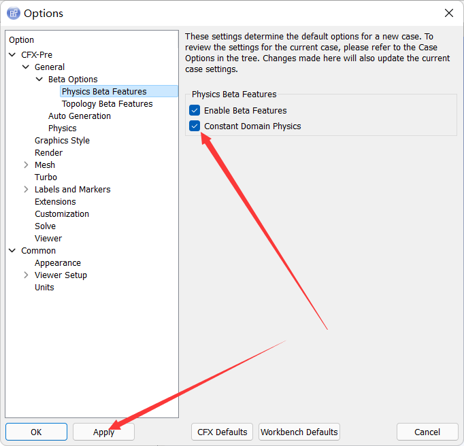
Task: Uncheck Enable Beta Features checkbox
Action: (195, 110)
